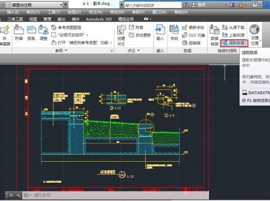This screenshot has height=201, width=270.
Task: Switch to the Autodesk 360 ribbon tab
Action: (99, 19)
